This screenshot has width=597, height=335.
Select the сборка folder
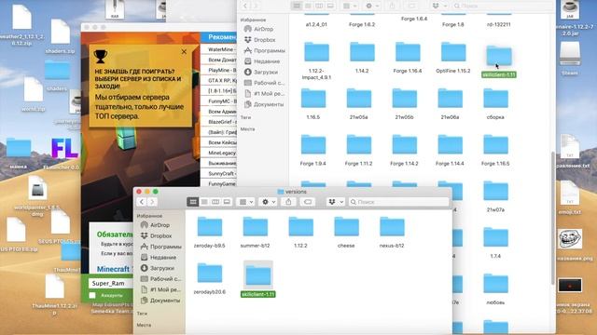(495, 104)
